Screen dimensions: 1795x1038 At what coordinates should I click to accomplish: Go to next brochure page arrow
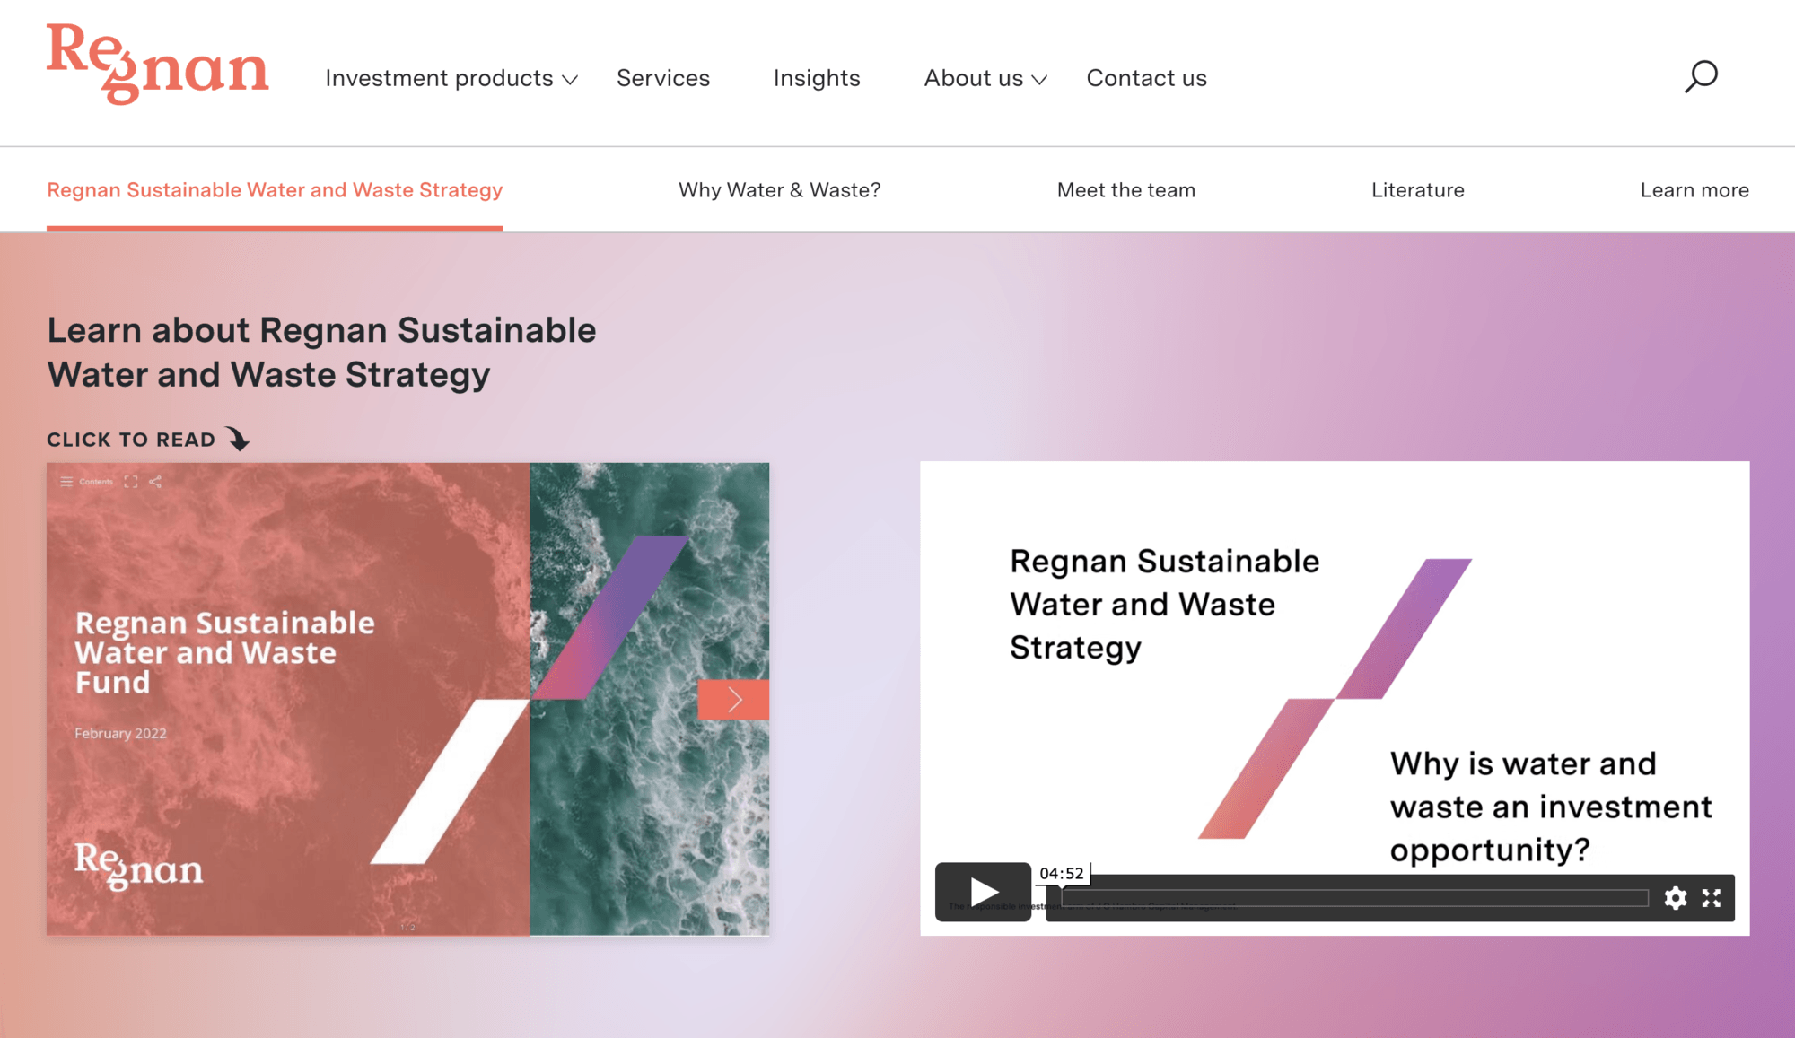click(x=733, y=700)
